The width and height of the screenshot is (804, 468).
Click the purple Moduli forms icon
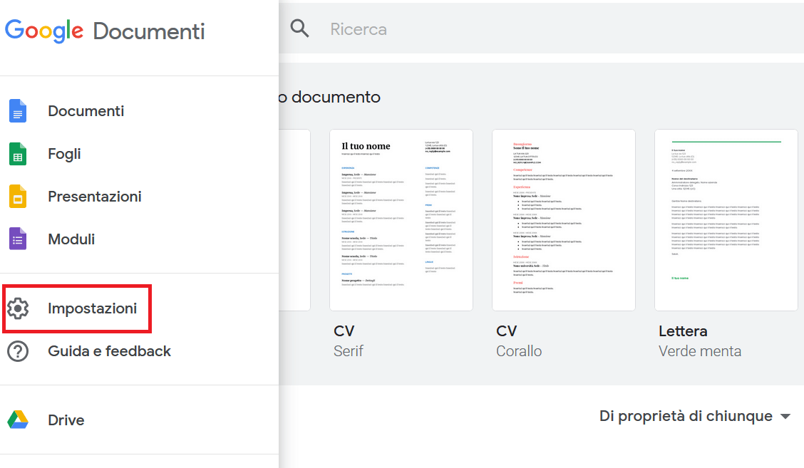[x=17, y=239]
